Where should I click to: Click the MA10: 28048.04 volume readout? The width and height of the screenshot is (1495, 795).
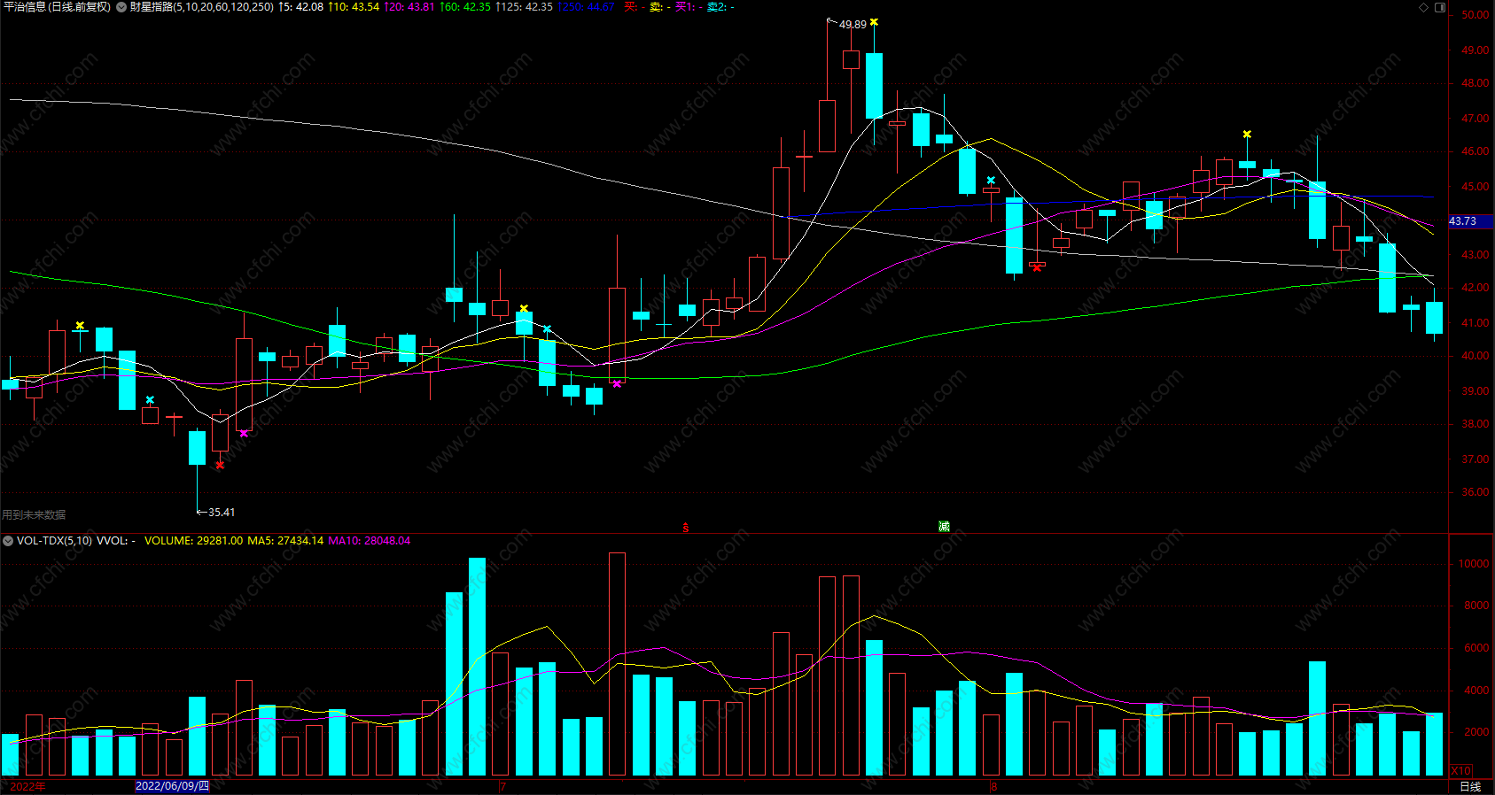point(370,541)
